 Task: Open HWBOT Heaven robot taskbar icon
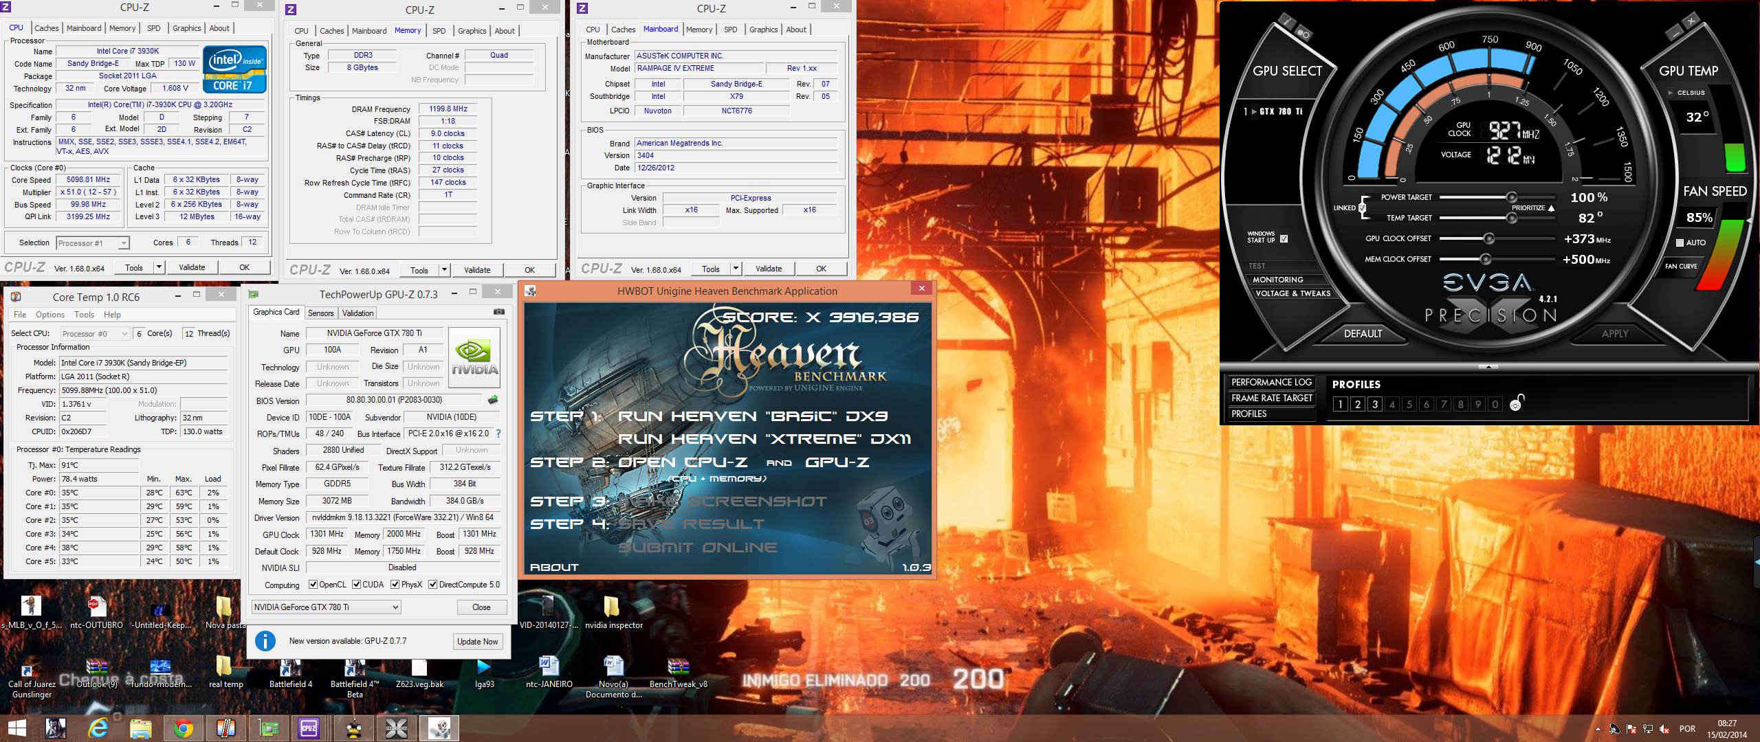439,728
